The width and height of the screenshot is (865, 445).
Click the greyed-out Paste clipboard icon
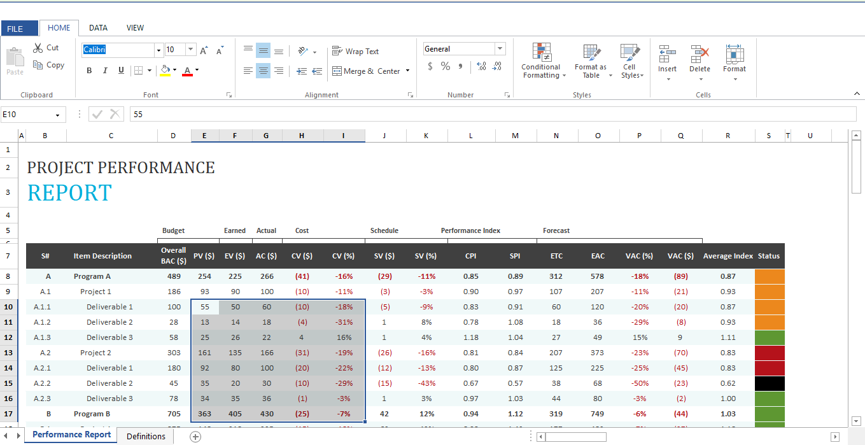coord(15,57)
